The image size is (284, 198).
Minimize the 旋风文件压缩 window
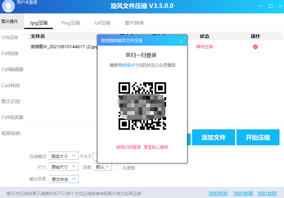pyautogui.click(x=261, y=6)
